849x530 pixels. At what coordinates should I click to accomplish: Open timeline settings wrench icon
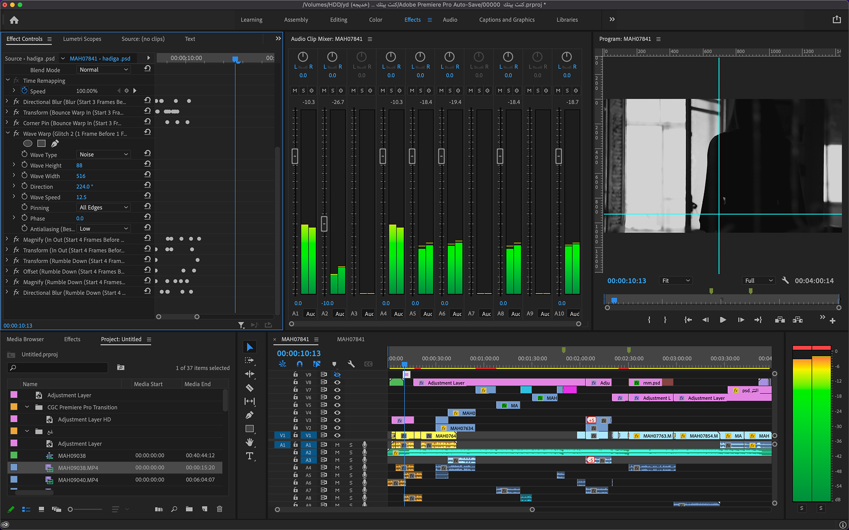pyautogui.click(x=351, y=364)
